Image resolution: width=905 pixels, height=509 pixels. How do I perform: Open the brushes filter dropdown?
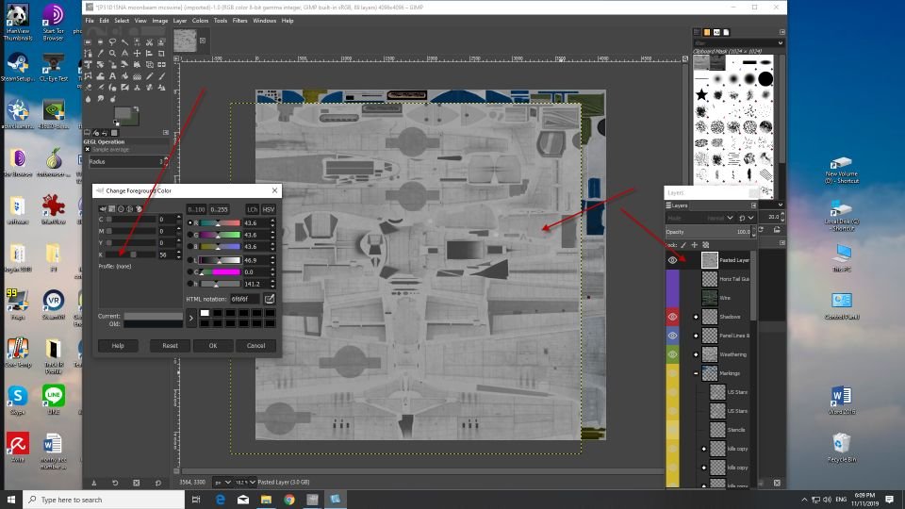[x=780, y=42]
